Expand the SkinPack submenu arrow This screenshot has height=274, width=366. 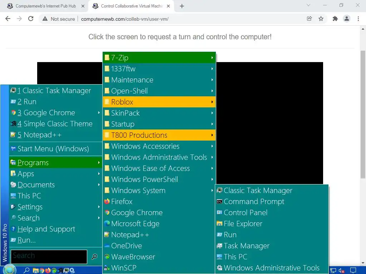point(212,113)
